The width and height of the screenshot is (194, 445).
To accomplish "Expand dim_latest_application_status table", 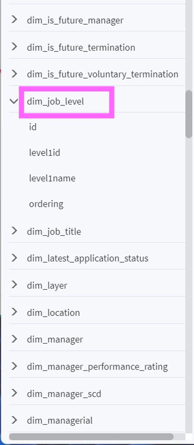I will click(x=14, y=258).
